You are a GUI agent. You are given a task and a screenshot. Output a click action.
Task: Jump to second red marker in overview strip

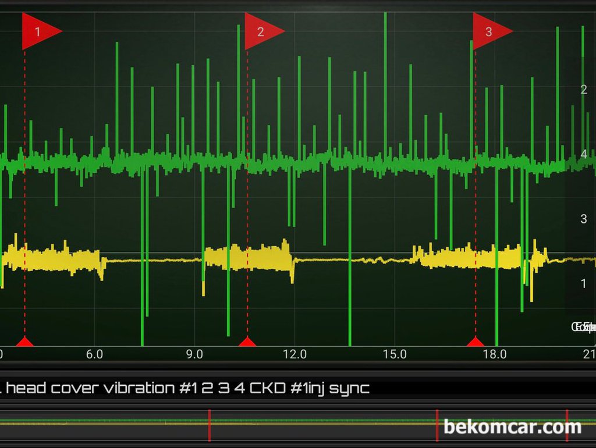437,425
